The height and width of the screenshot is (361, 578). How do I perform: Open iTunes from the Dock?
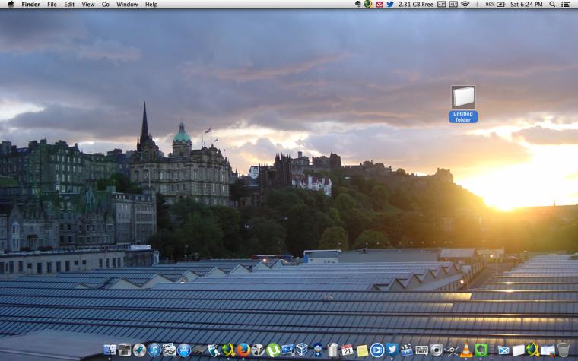[154, 350]
